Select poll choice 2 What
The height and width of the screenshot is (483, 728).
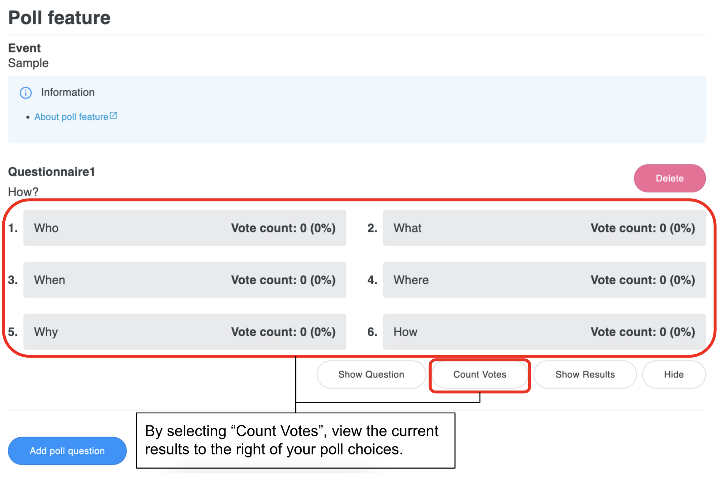click(407, 228)
